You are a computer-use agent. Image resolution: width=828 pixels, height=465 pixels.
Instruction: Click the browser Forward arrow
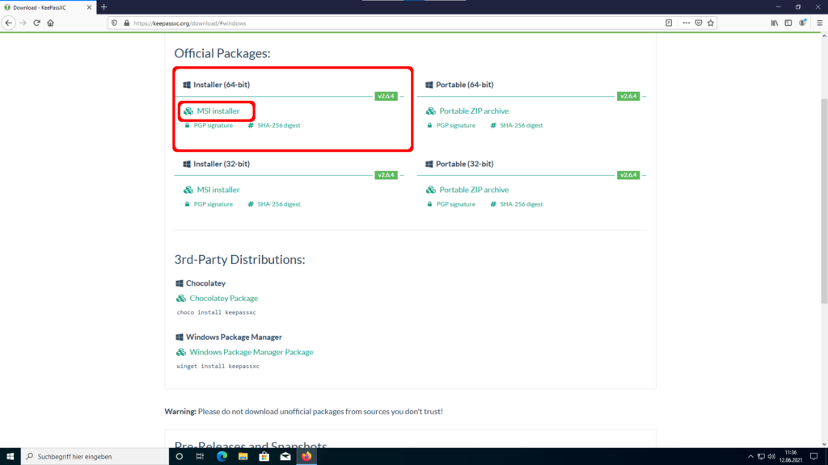(23, 23)
